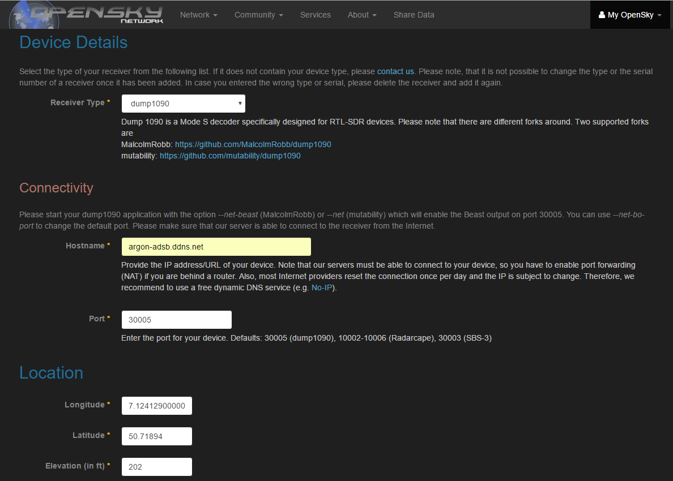Click the Connectivity heading
The height and width of the screenshot is (481, 673).
(x=56, y=188)
